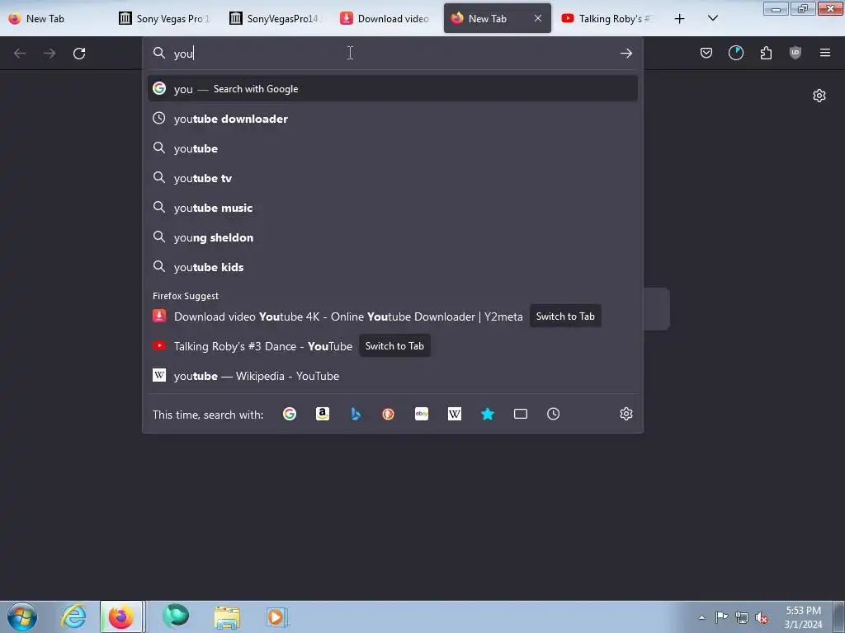Open the Action Center flag icon

pos(721,617)
